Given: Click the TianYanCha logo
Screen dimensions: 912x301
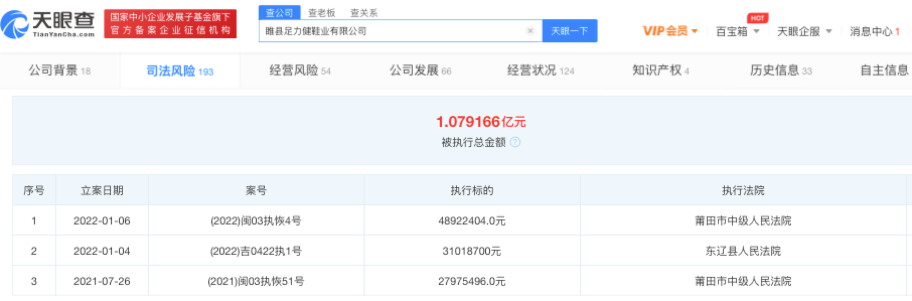Looking at the screenshot, I should click(x=48, y=24).
